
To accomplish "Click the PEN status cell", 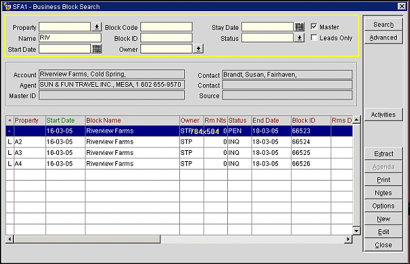I will [x=240, y=131].
